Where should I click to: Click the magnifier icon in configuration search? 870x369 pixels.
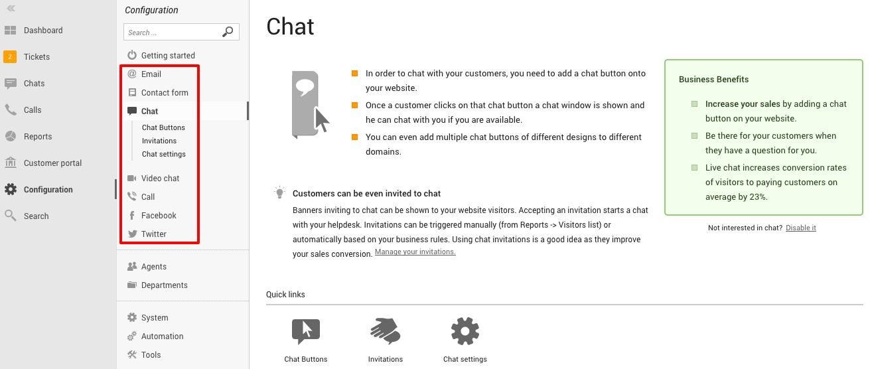tap(228, 32)
